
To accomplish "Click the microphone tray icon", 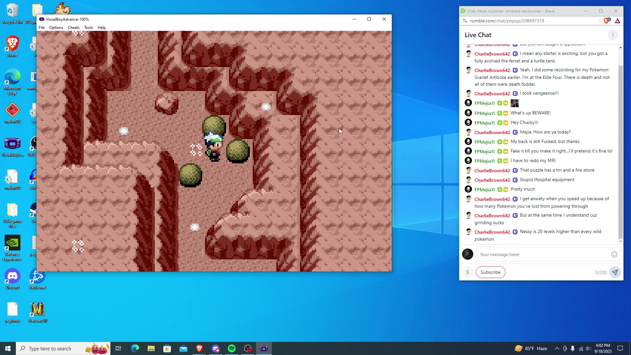I will click(x=573, y=348).
